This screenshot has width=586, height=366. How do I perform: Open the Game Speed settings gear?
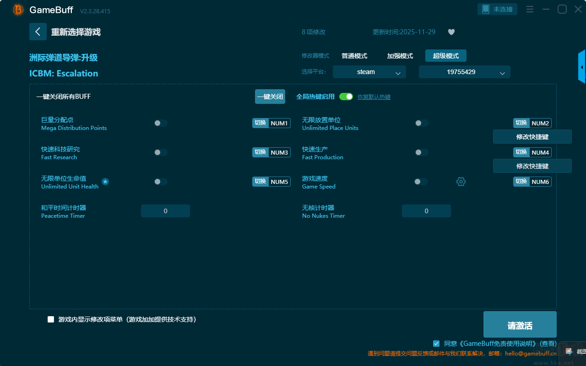(461, 182)
